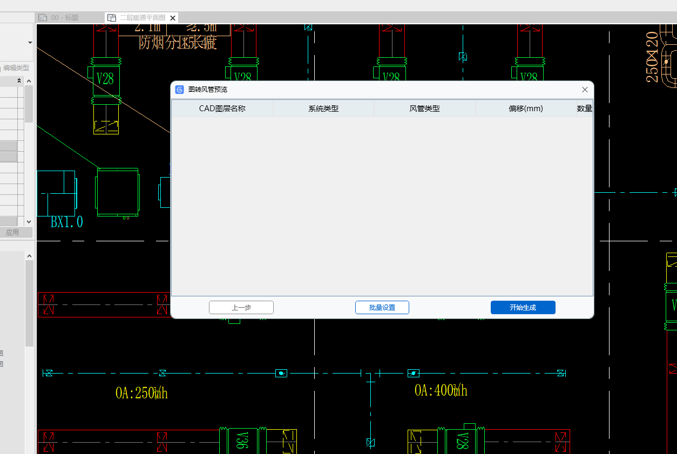Click the 上一步 button

[241, 308]
